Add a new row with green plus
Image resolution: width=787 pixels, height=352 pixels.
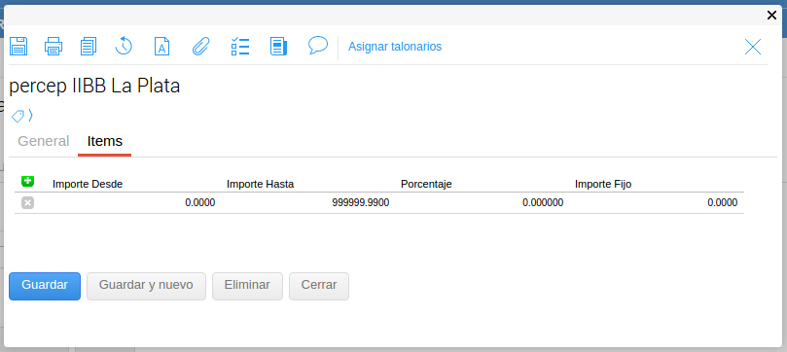pos(27,181)
